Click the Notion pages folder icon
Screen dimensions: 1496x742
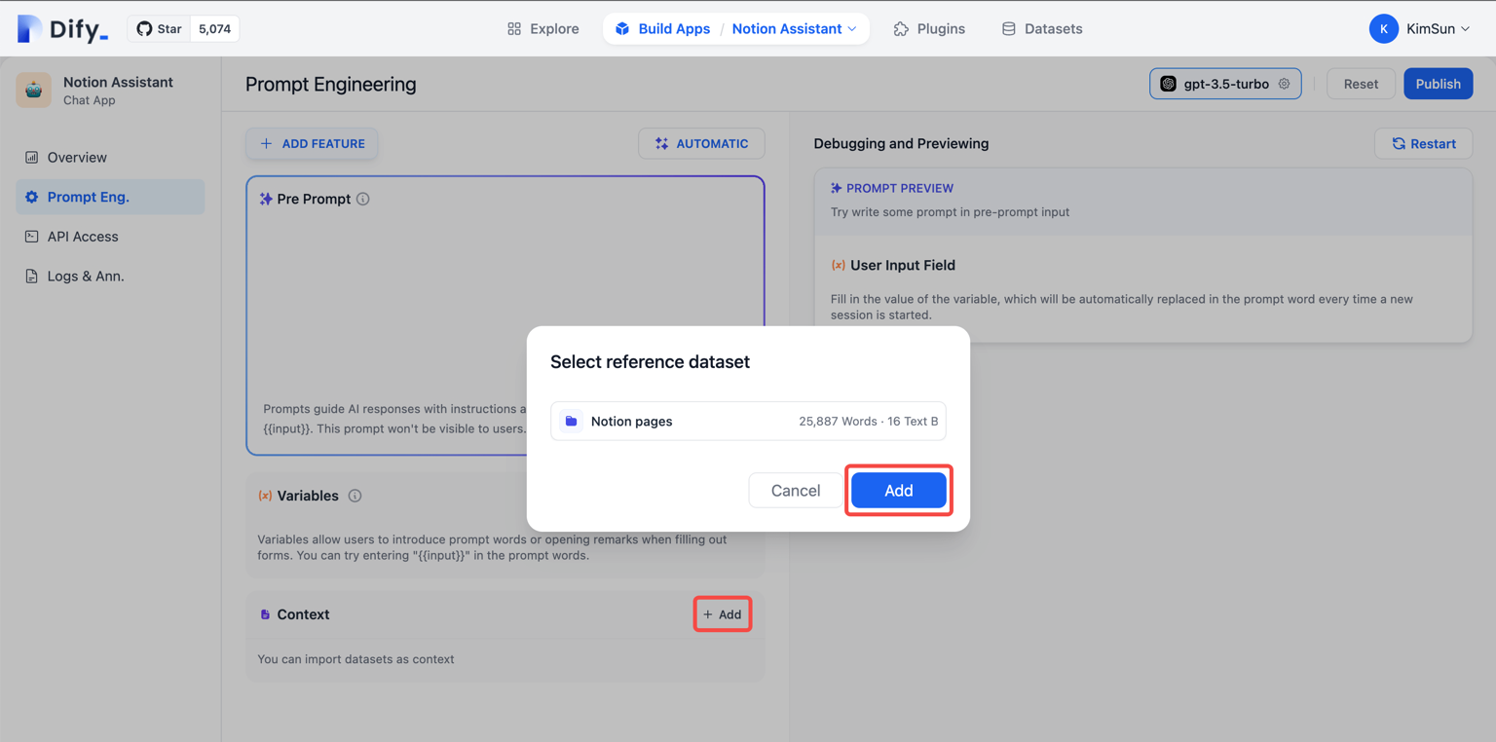572,422
